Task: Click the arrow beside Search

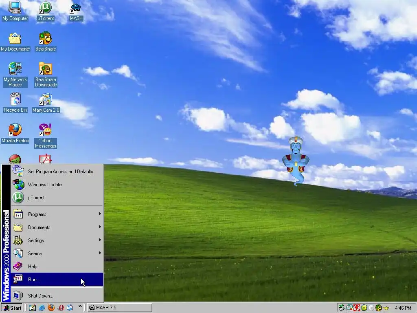Action: (100, 253)
